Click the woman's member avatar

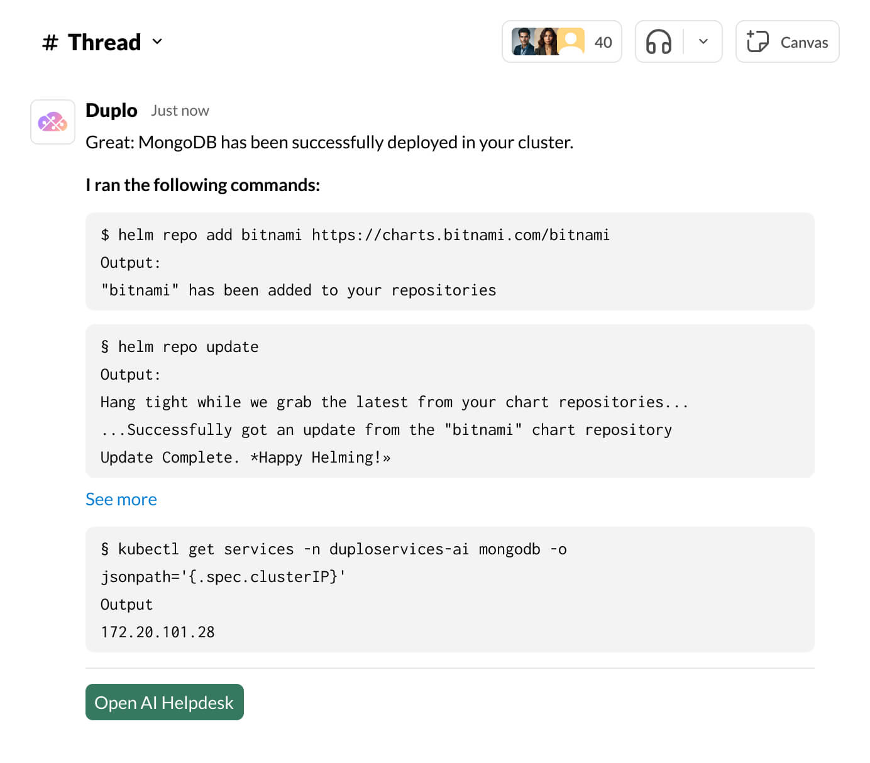[x=547, y=42]
